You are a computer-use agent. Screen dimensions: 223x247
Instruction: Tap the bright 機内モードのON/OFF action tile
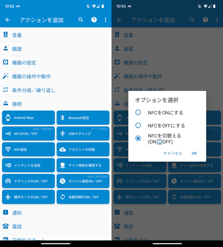pyautogui.click(x=28, y=197)
